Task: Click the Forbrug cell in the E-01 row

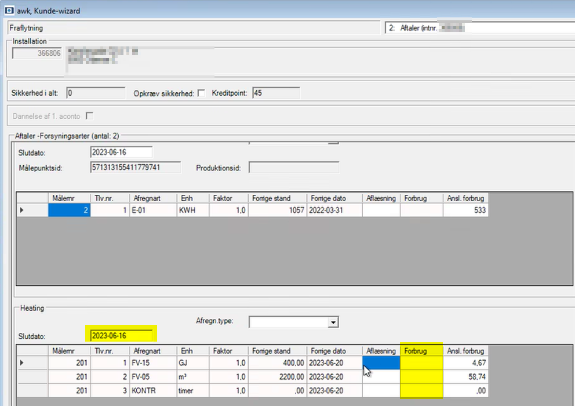Action: [x=421, y=210]
